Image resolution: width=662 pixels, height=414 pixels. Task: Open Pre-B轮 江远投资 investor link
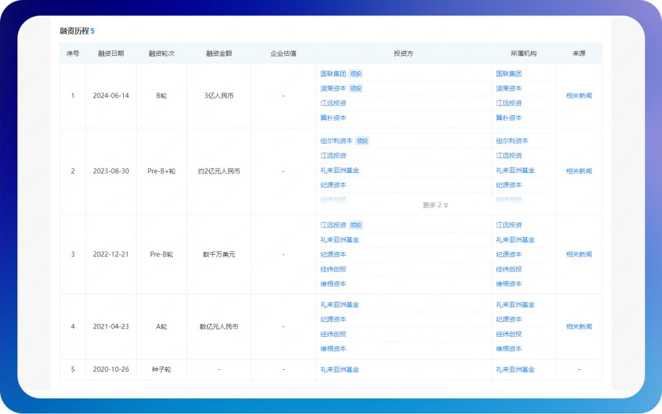(333, 224)
